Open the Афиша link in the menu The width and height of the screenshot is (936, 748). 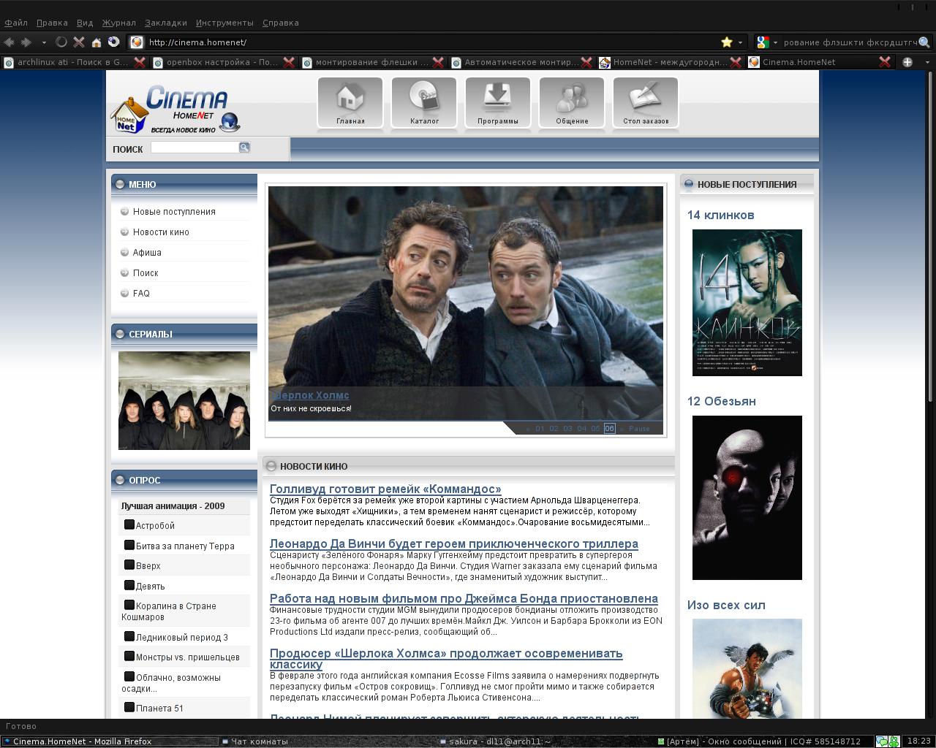pos(147,253)
